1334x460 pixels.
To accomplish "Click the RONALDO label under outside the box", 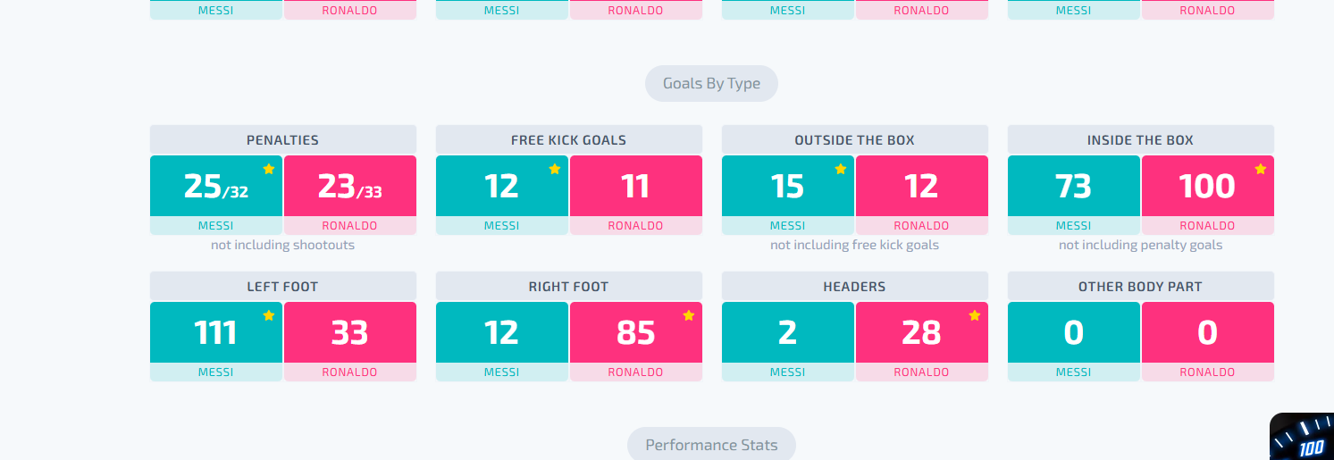I will 922,226.
